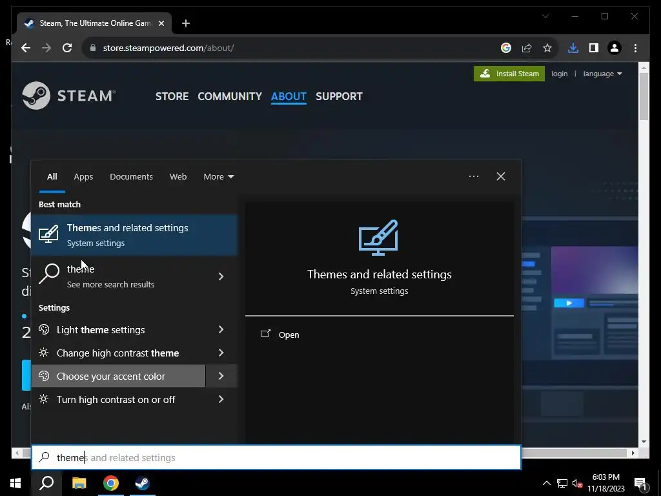This screenshot has height=496, width=661.
Task: Expand arrow next to Change high contrast theme
Action: pos(221,353)
